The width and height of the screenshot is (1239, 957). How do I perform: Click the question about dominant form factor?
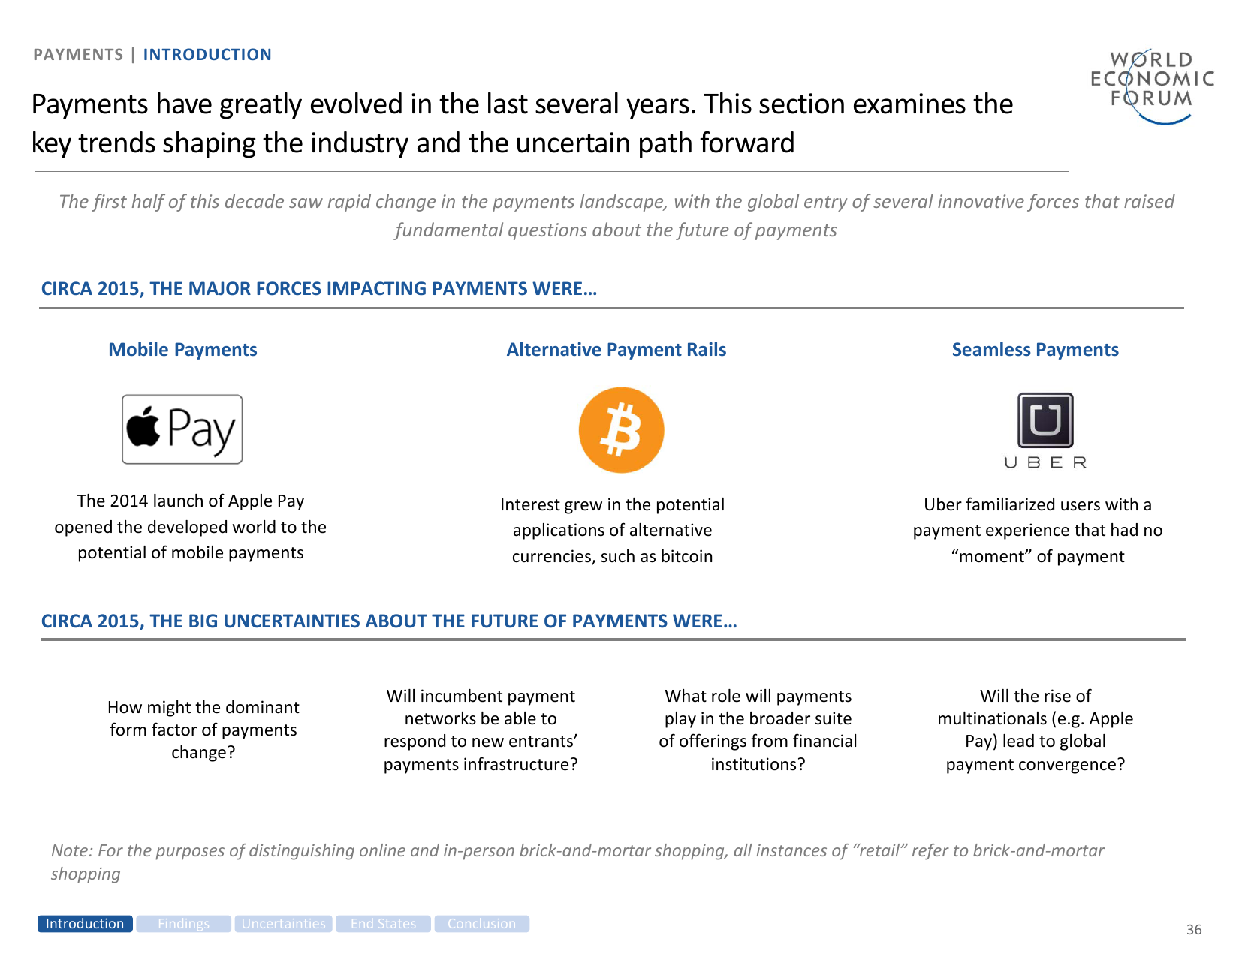click(x=203, y=730)
